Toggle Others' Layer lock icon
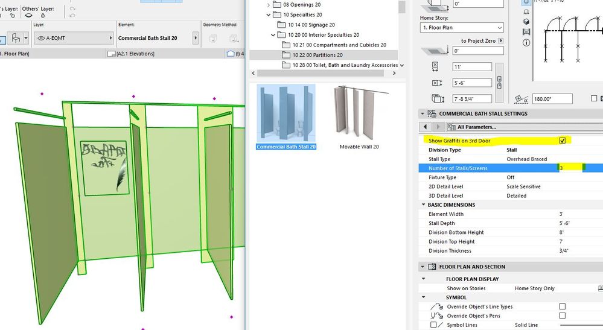Viewport: 603px width, 330px height. [43, 16]
